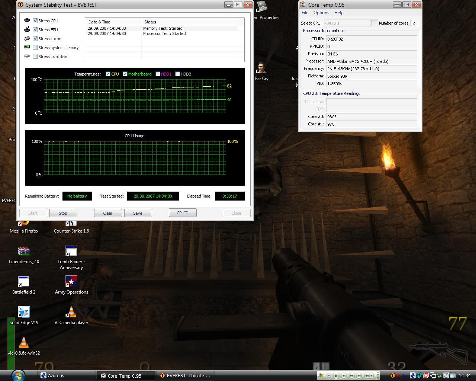
Task: Skip to previous track in media toolbar
Action: [351, 376]
